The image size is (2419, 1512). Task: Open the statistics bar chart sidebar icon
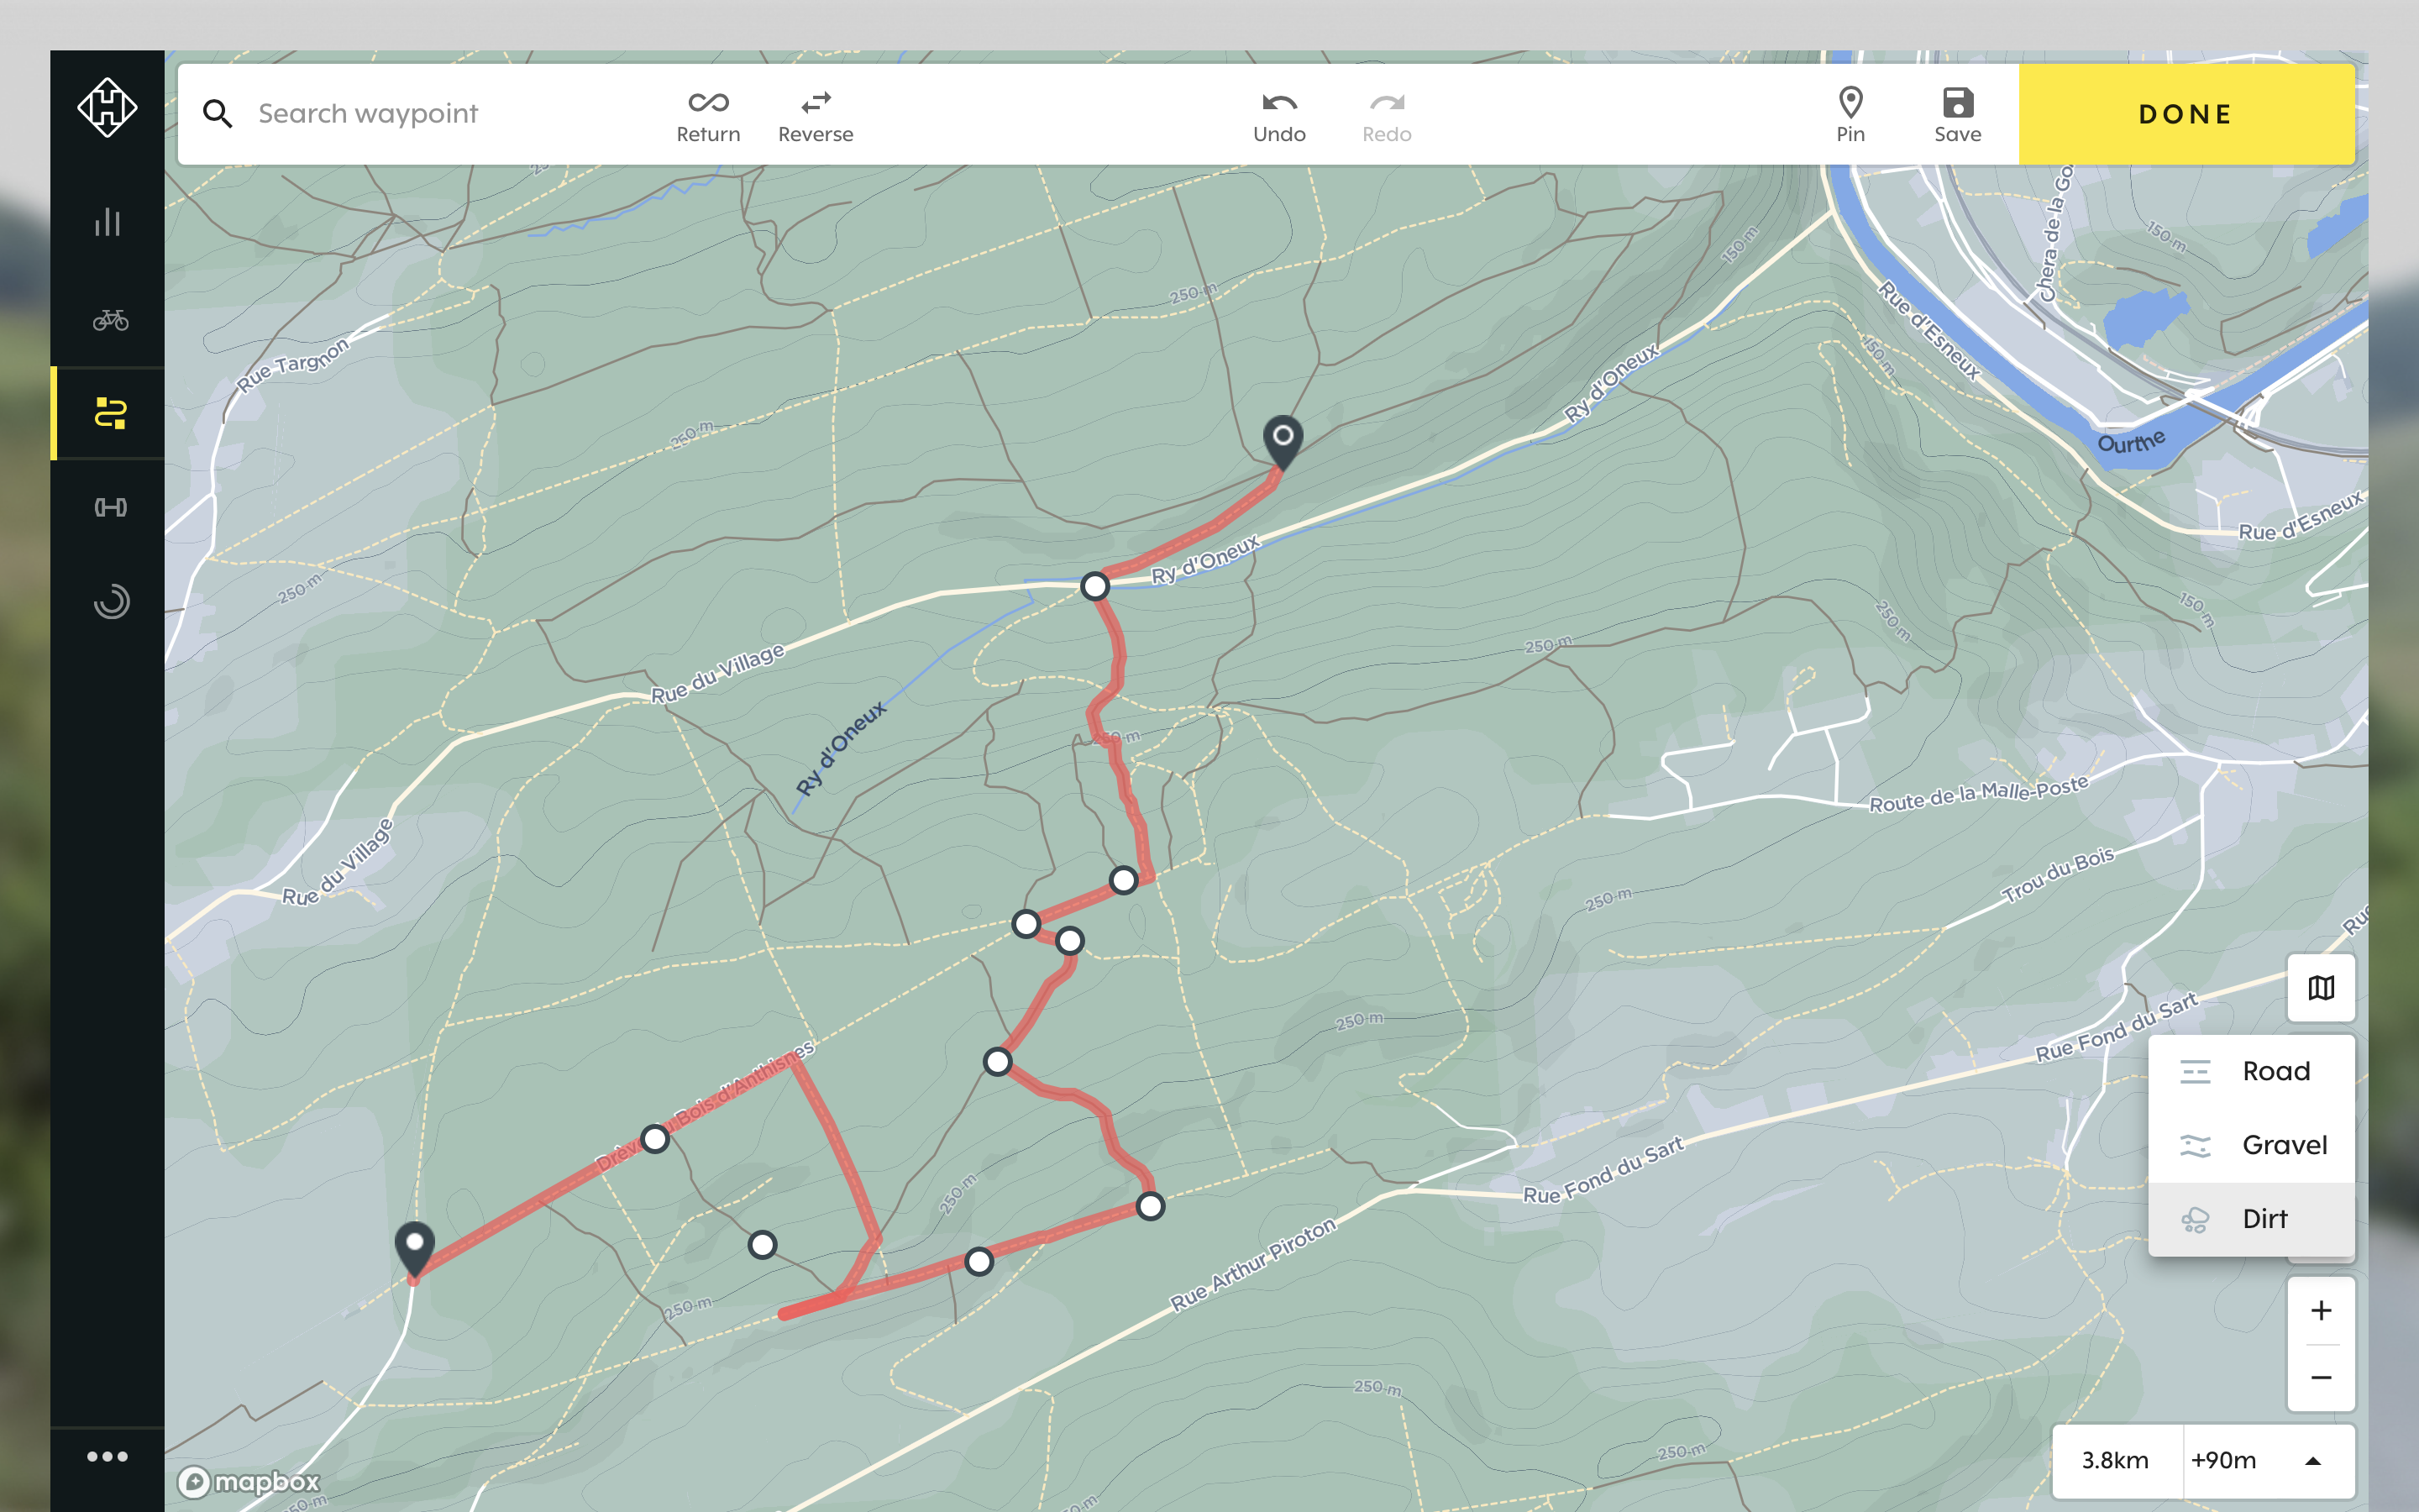[108, 222]
